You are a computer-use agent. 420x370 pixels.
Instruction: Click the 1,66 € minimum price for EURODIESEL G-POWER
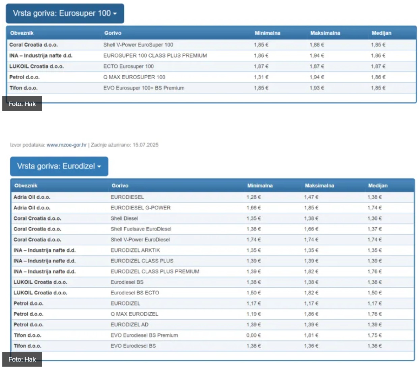click(253, 208)
